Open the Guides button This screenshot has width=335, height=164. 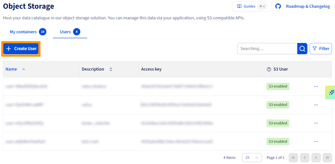[252, 6]
